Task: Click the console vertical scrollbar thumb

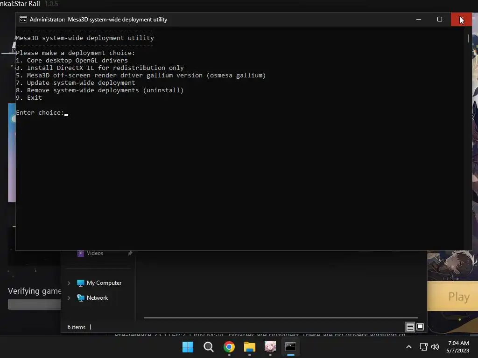Action: click(x=468, y=39)
